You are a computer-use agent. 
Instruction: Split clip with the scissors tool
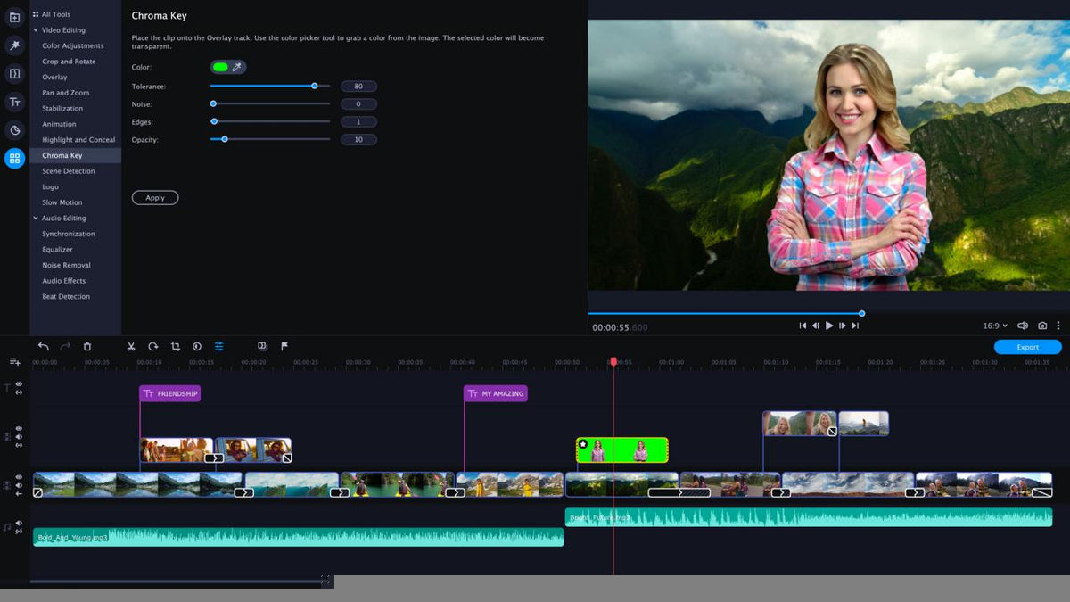coord(130,346)
